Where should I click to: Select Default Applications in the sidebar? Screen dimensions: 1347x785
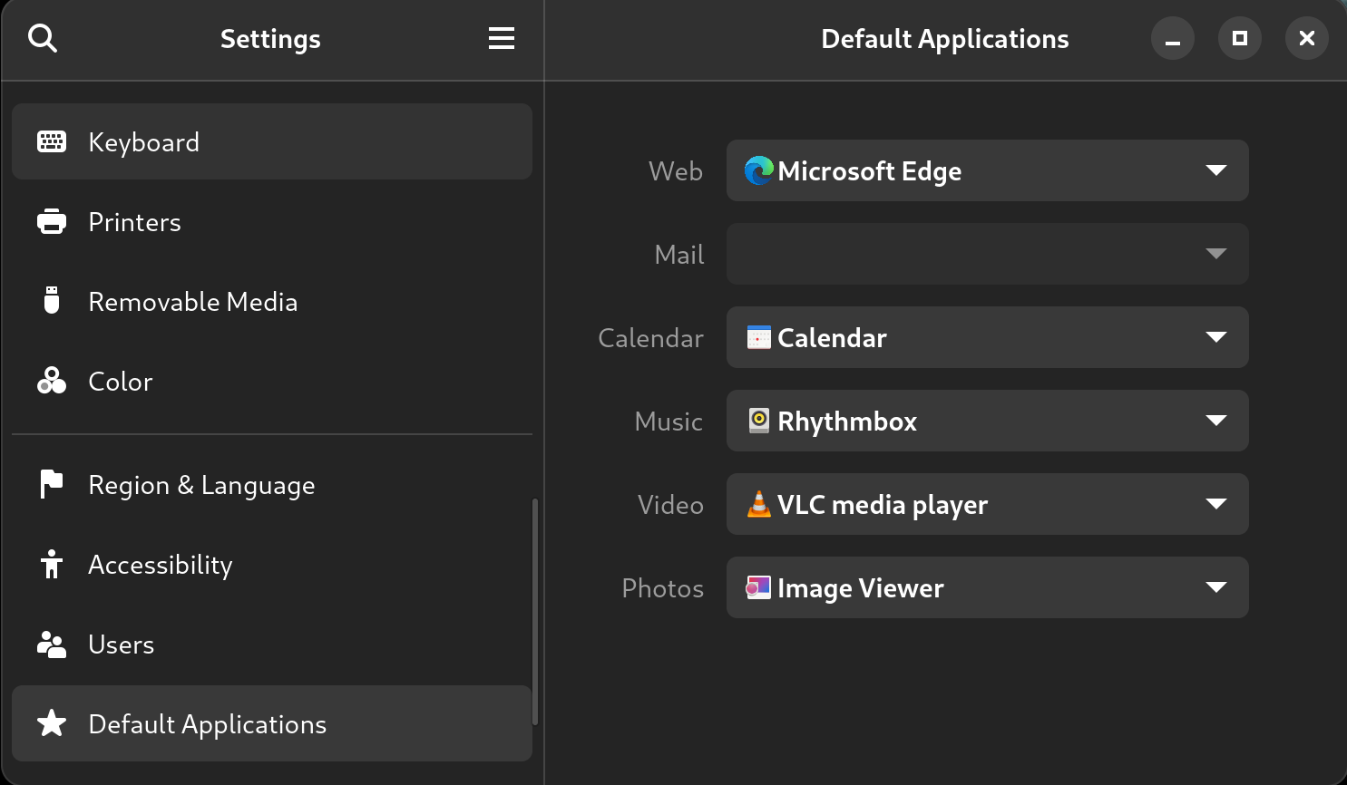click(207, 723)
